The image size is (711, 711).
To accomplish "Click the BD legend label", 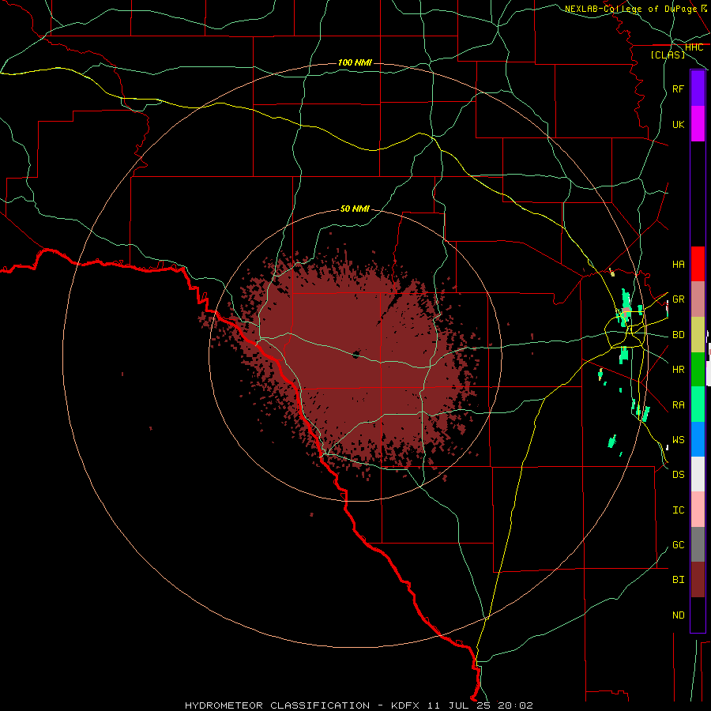I will point(678,335).
